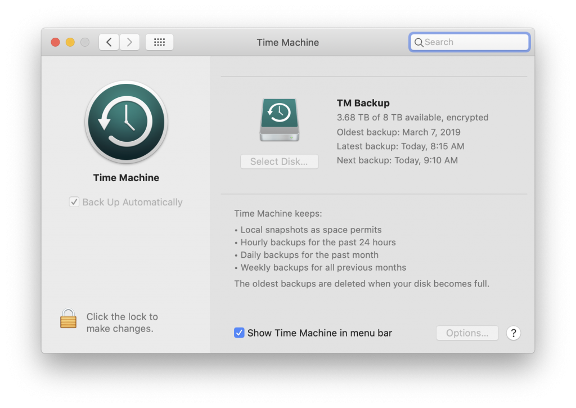Click the Time Machine title bar
576x408 pixels.
(287, 42)
